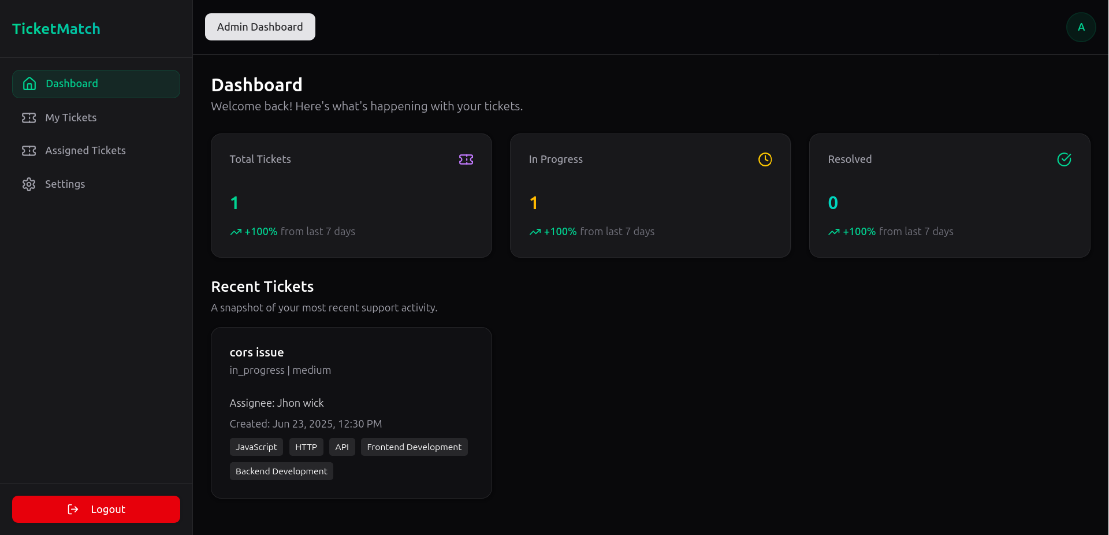Click "+100%" in the Resolved card
This screenshot has width=1109, height=535.
pos(859,232)
